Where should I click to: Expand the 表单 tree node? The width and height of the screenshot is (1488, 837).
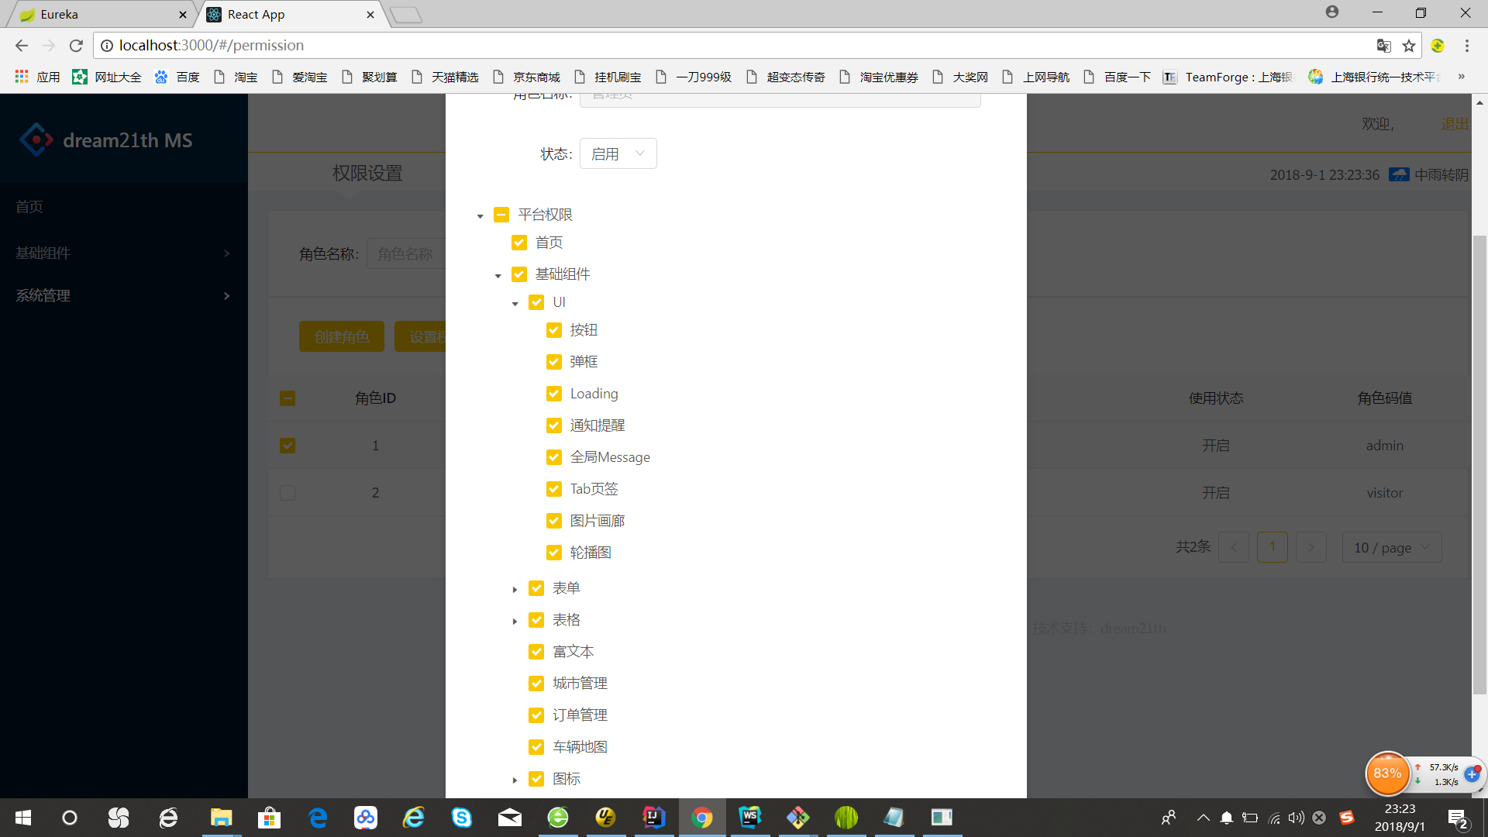(x=515, y=590)
